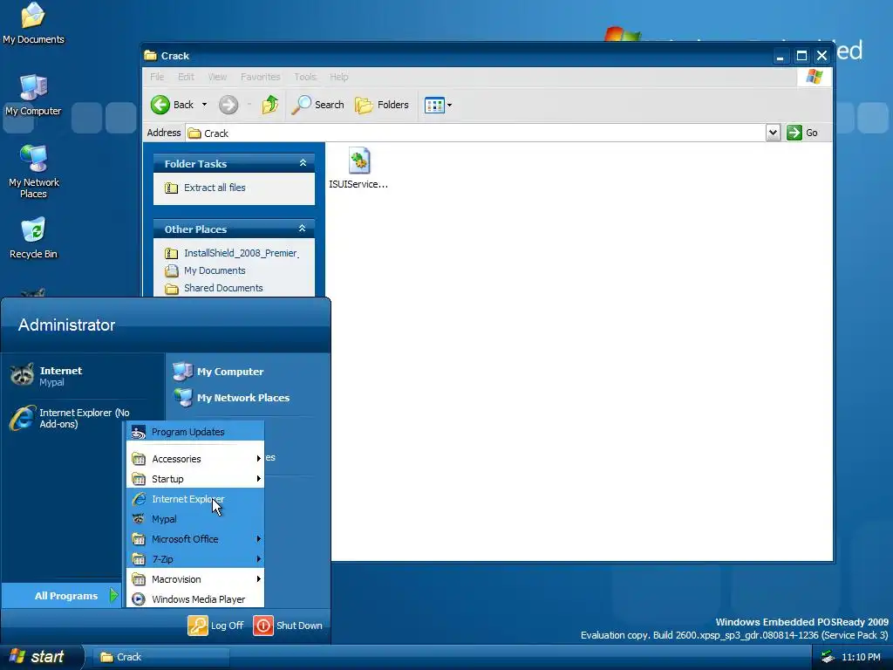This screenshot has height=670, width=893.
Task: Launch Internet Explorer (No Add-ons)
Action: point(83,418)
